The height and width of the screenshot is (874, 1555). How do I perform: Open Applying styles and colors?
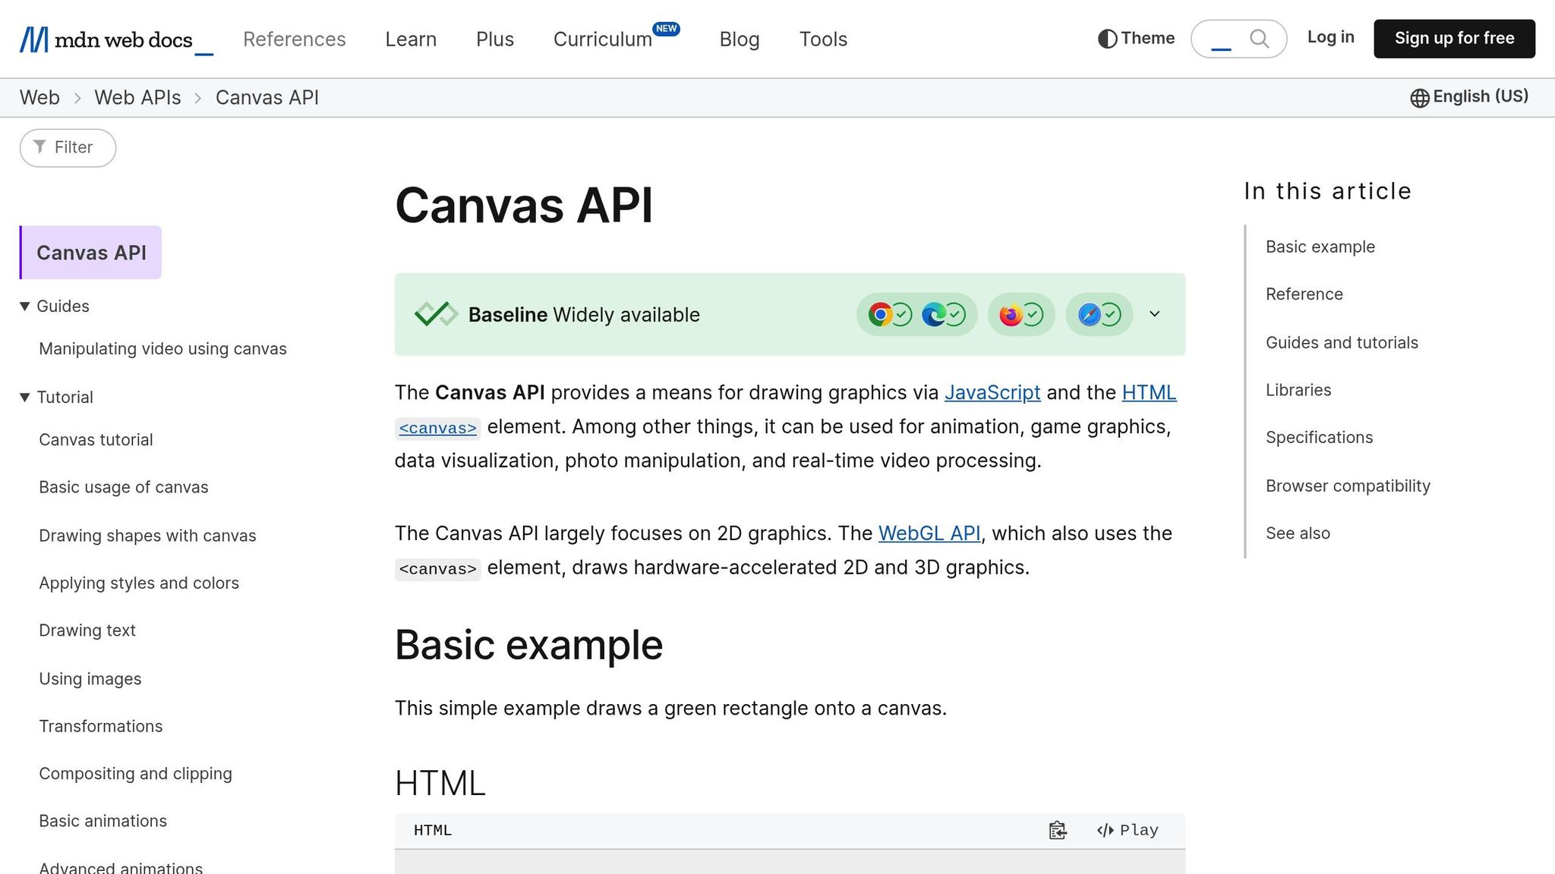click(139, 583)
